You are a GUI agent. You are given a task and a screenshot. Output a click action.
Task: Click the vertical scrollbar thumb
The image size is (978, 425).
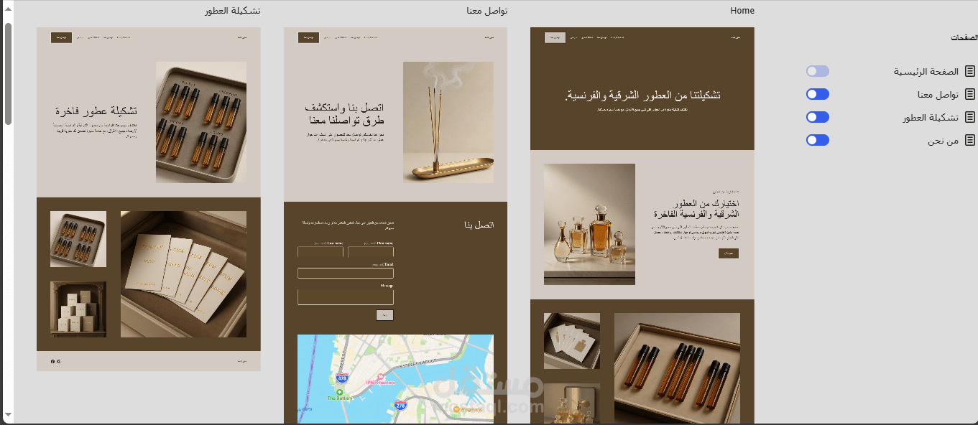point(9,73)
